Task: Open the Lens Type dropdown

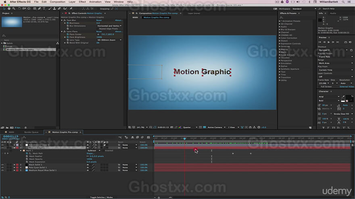Action: [x=110, y=40]
